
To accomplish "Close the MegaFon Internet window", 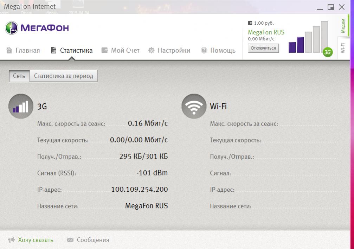I will pyautogui.click(x=342, y=7).
